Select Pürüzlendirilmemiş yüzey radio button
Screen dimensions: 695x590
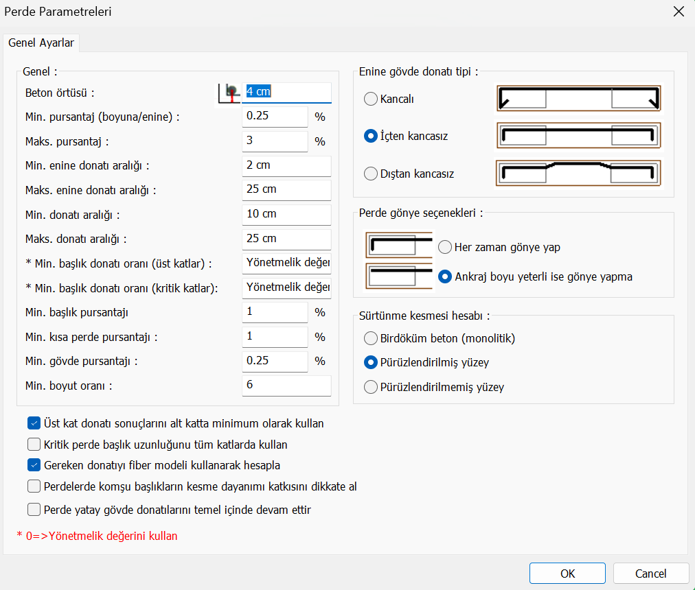click(x=371, y=387)
